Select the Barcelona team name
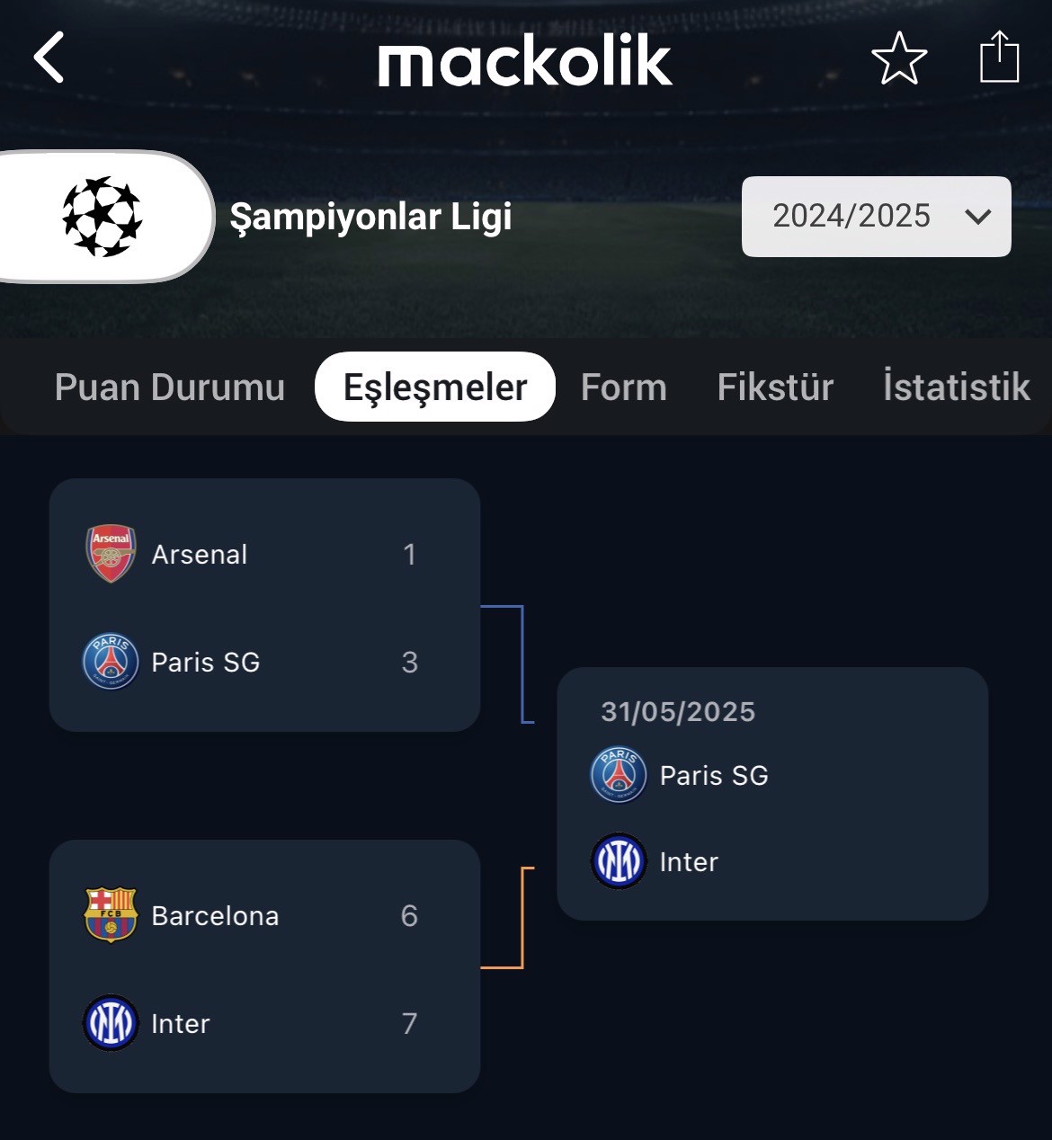The image size is (1052, 1140). 215,915
